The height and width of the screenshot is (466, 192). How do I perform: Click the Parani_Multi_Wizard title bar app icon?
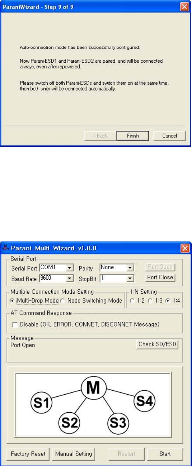[x=6, y=248]
